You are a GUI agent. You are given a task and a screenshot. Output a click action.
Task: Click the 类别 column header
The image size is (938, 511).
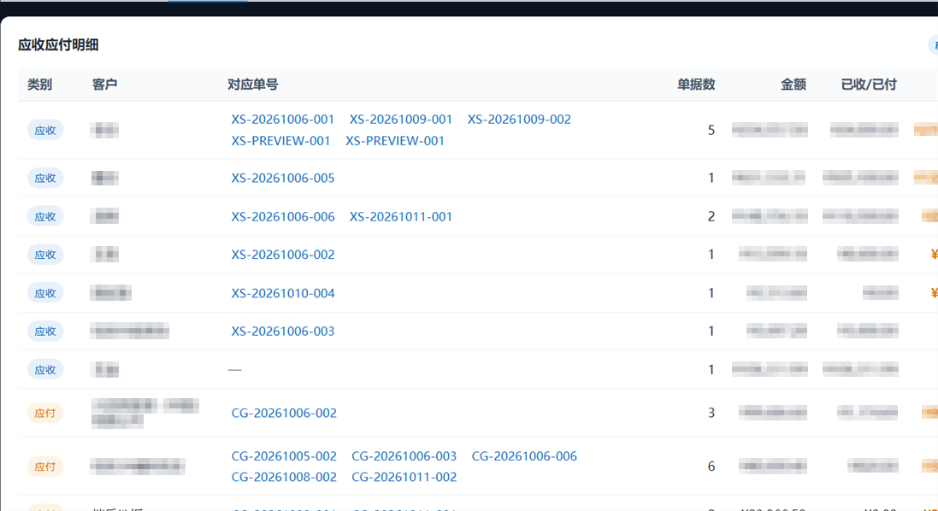39,85
